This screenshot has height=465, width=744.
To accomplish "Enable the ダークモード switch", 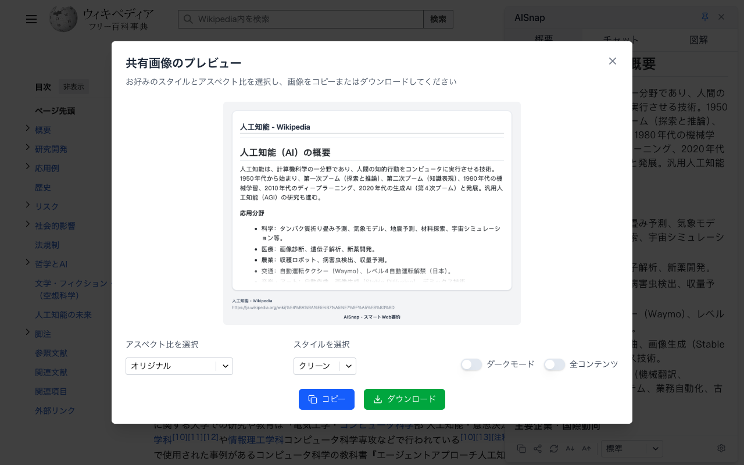I will [471, 364].
